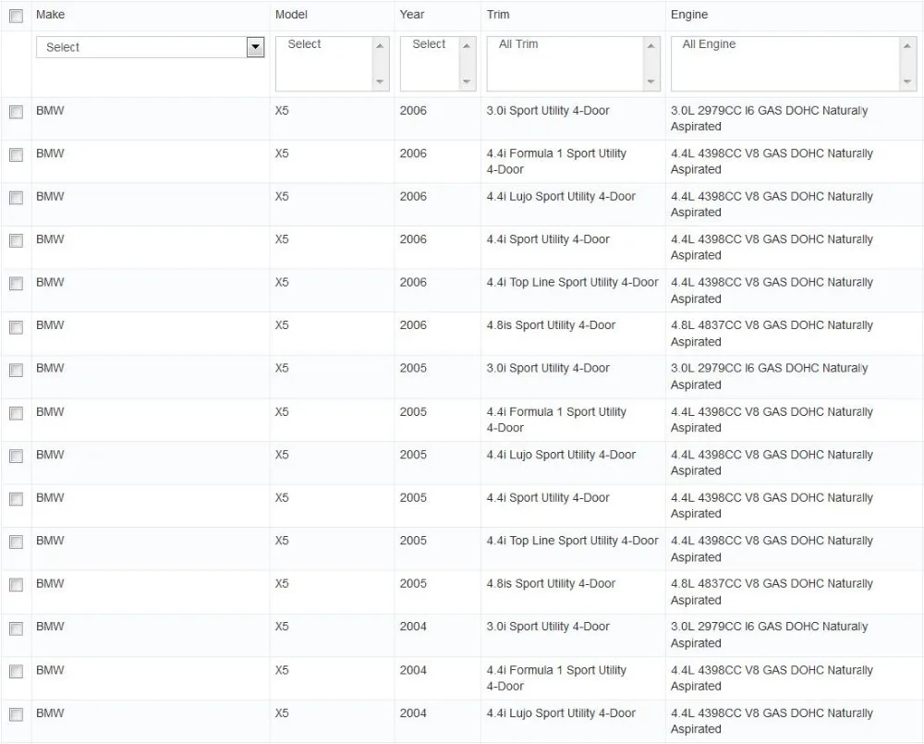The width and height of the screenshot is (924, 744).
Task: Check the 2006 4.4i Sport Utility 4-Door row
Action: [x=16, y=241]
